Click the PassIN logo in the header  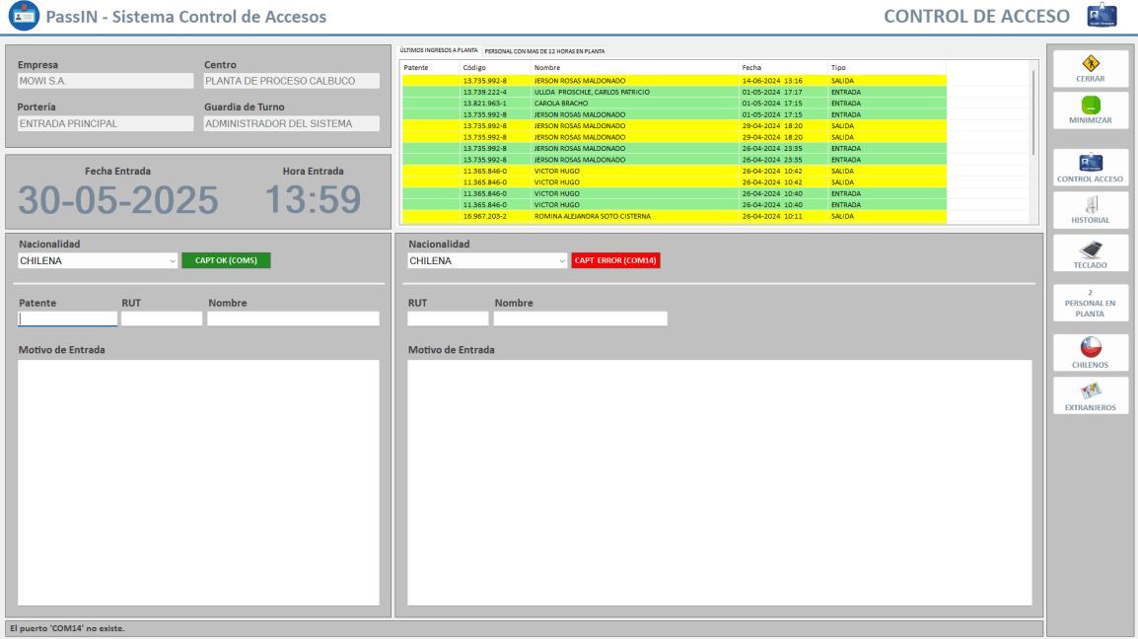coord(23,16)
